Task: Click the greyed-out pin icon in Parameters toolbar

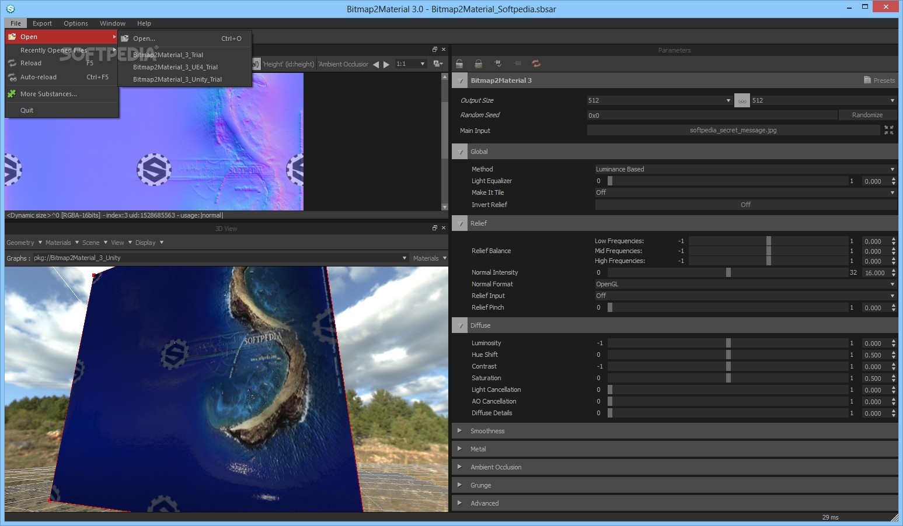Action: point(517,64)
